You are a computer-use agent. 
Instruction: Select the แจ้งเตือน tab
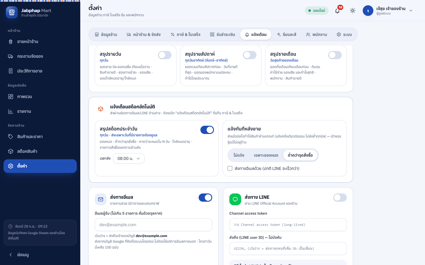(256, 34)
